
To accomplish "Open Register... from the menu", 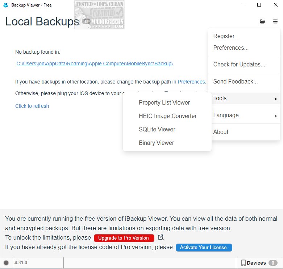I will click(244, 36).
